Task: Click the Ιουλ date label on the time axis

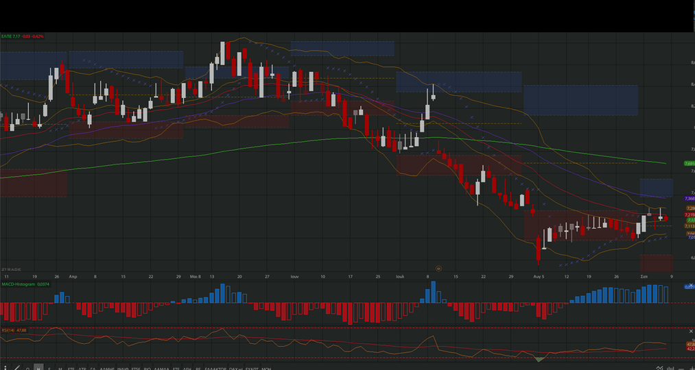Action: (401, 276)
